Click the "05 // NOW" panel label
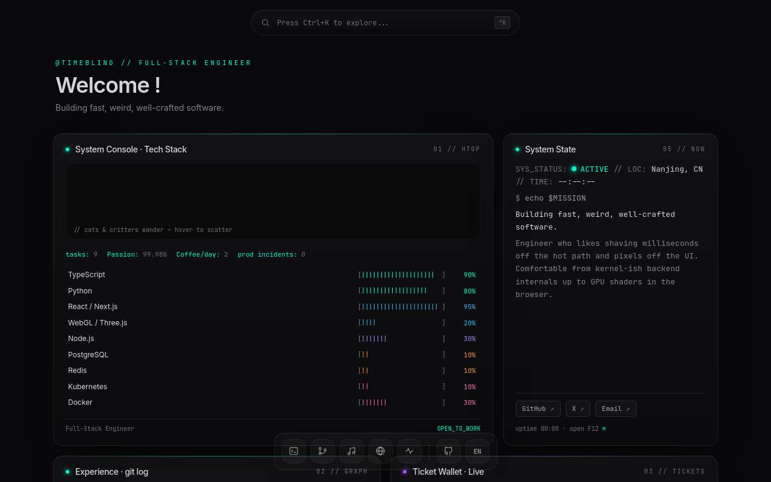771x482 pixels. 684,149
